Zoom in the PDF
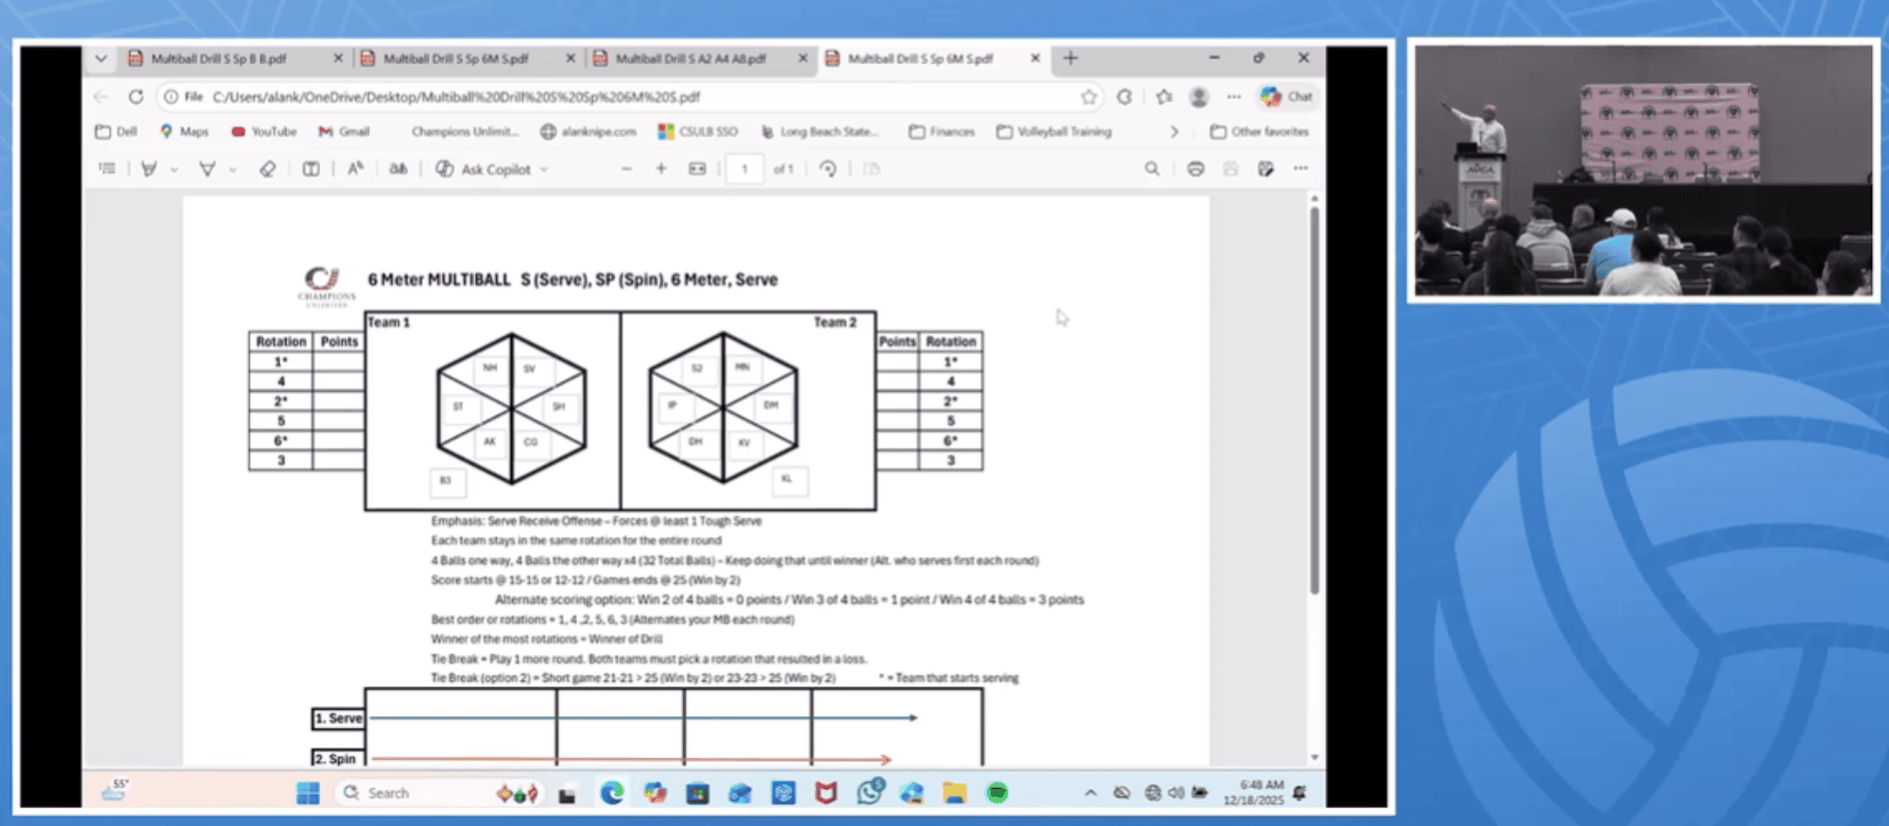This screenshot has height=826, width=1889. pos(661,169)
